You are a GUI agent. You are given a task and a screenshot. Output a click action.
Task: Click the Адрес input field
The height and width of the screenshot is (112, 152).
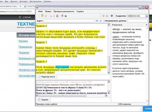pos(69,21)
